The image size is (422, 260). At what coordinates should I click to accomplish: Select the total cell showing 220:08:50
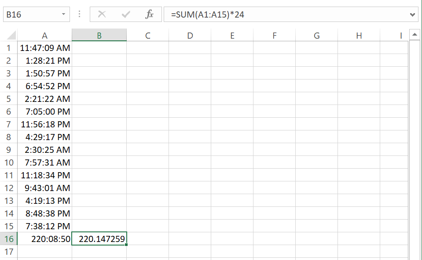44,238
